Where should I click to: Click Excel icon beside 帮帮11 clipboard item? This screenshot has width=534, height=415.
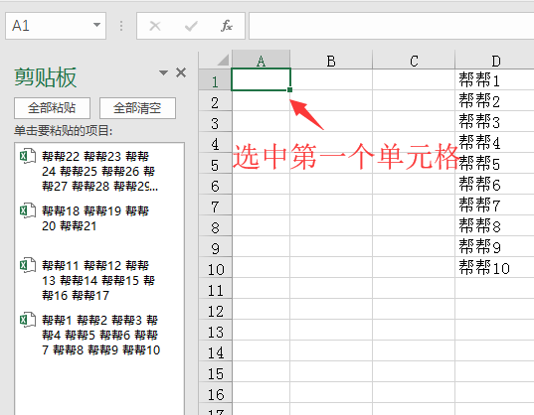click(27, 265)
